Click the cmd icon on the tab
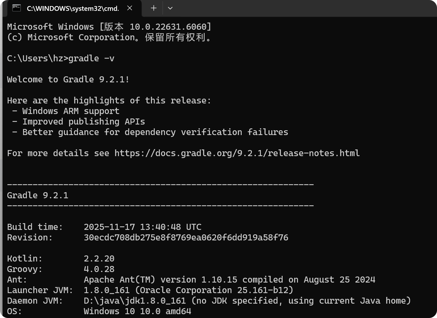 [x=16, y=8]
